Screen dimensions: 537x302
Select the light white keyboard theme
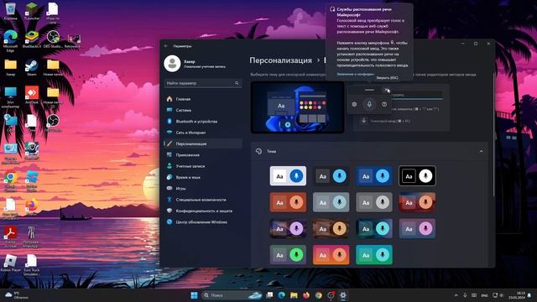tap(288, 176)
